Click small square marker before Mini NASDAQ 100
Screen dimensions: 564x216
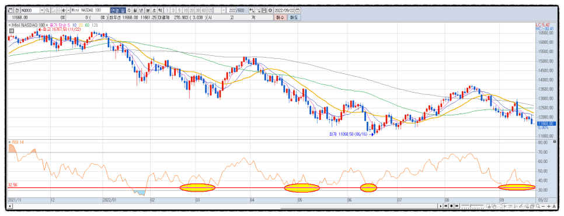pos(10,25)
